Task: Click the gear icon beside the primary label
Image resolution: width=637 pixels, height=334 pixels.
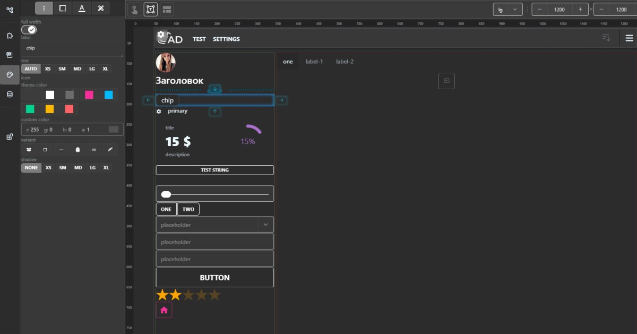Action: pyautogui.click(x=158, y=112)
